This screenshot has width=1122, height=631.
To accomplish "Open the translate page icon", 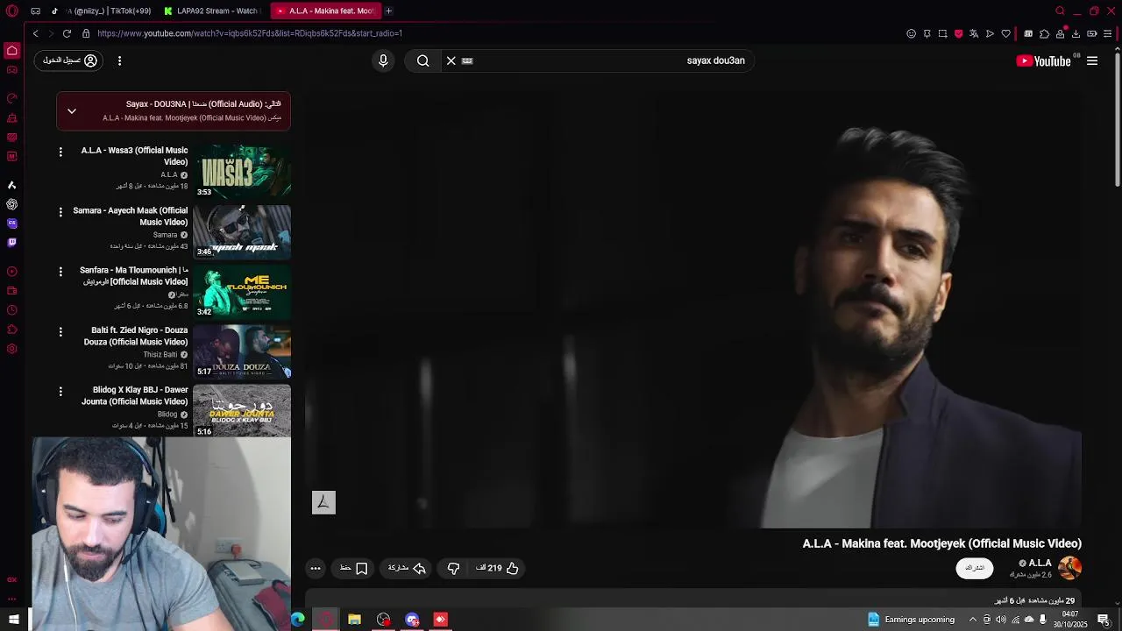I will (974, 33).
